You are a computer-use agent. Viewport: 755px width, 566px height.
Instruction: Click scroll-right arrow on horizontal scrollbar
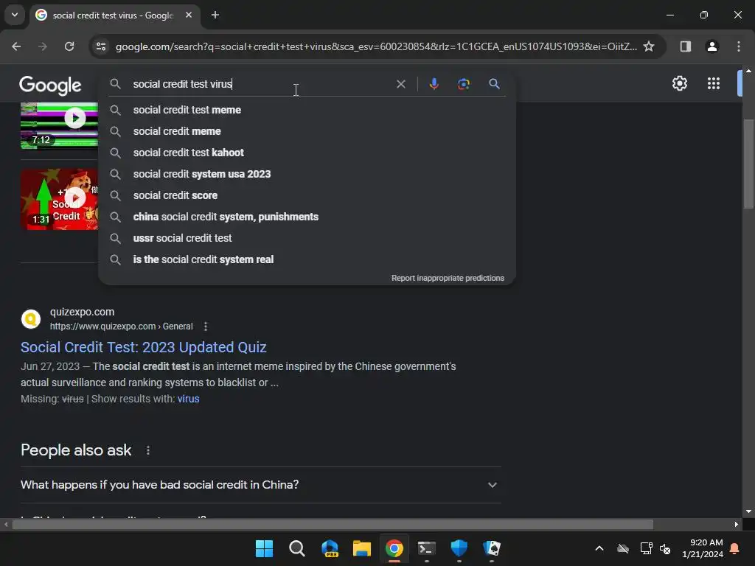[x=737, y=524]
